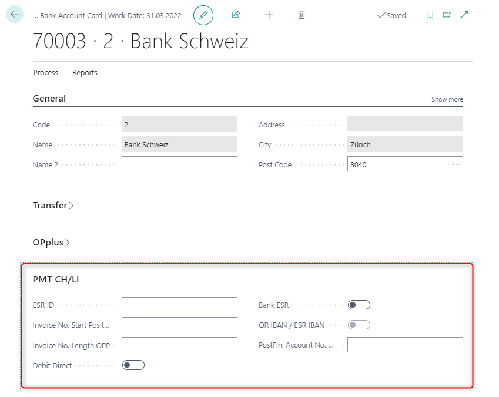This screenshot has height=397, width=499.
Task: Click the share icon
Action: point(236,15)
